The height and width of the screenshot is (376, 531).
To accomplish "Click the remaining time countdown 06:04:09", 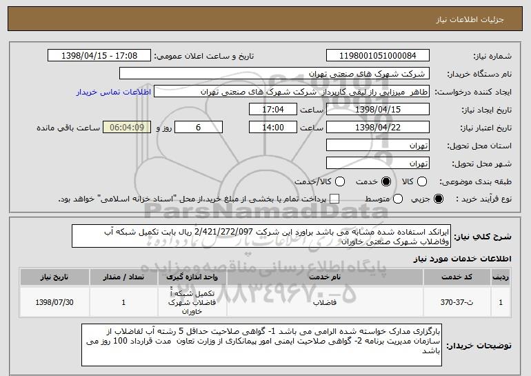I will pos(127,128).
